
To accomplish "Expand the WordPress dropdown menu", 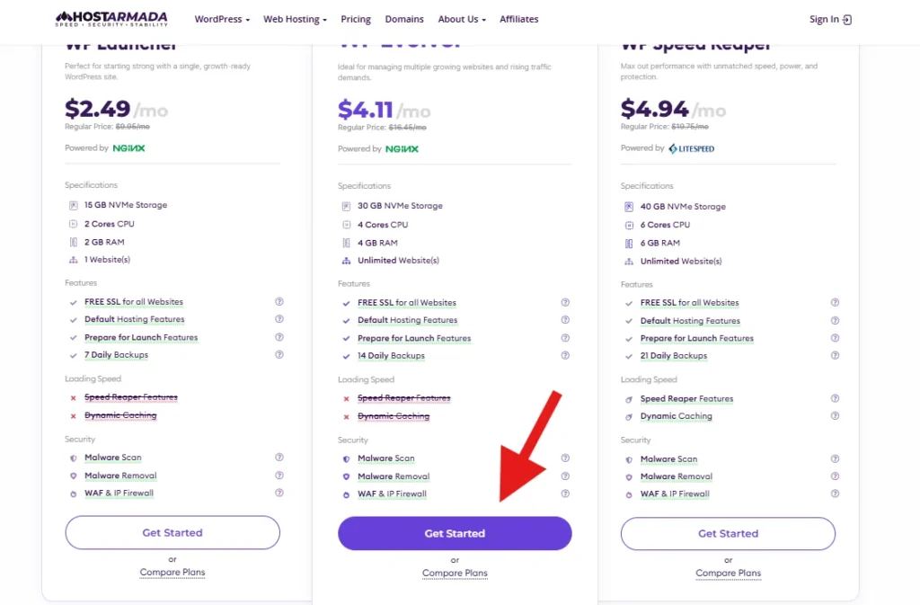I will (x=222, y=19).
